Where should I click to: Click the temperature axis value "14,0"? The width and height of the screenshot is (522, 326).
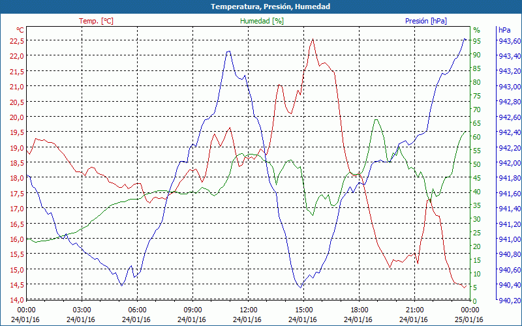18,300
